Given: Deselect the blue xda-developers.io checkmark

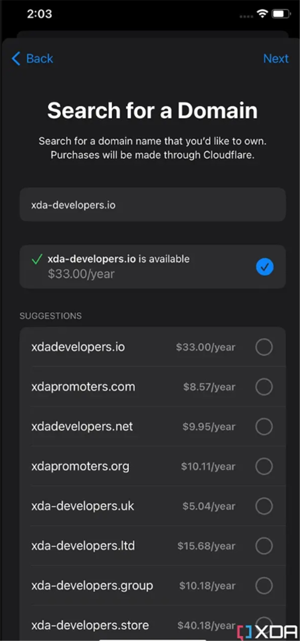Looking at the screenshot, I should point(264,267).
